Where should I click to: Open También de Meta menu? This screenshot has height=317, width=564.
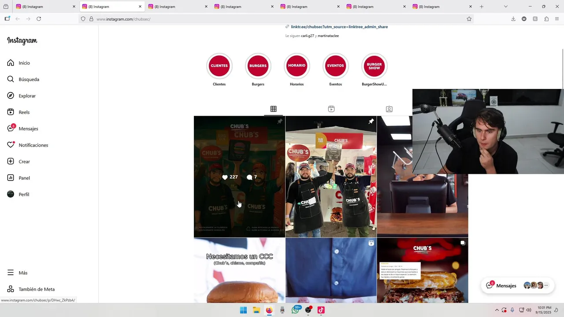(31, 289)
